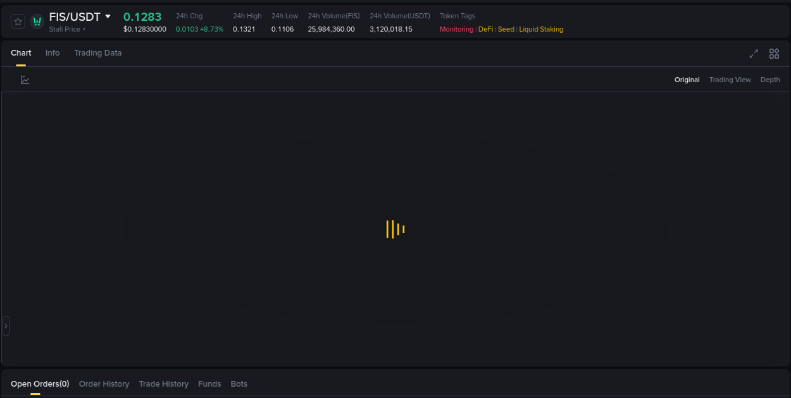Favorite the FIS/USDT pair star icon
Viewport: 791px width, 398px height.
18,21
